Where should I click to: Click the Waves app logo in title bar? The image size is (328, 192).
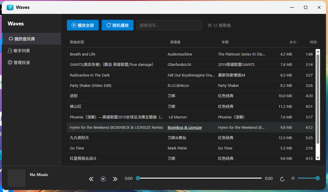[x=10, y=7]
